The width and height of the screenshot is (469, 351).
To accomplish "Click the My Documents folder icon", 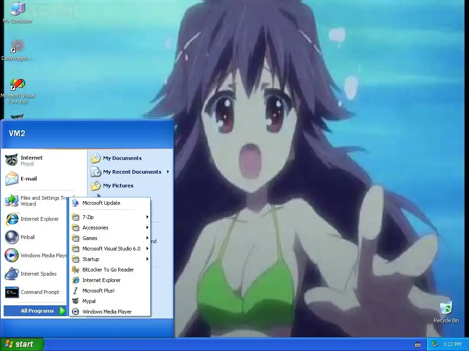I will pos(96,158).
